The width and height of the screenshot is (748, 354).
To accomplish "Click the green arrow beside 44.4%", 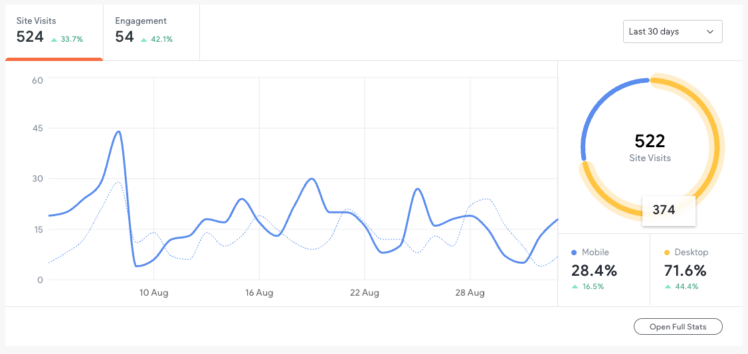I will [668, 287].
